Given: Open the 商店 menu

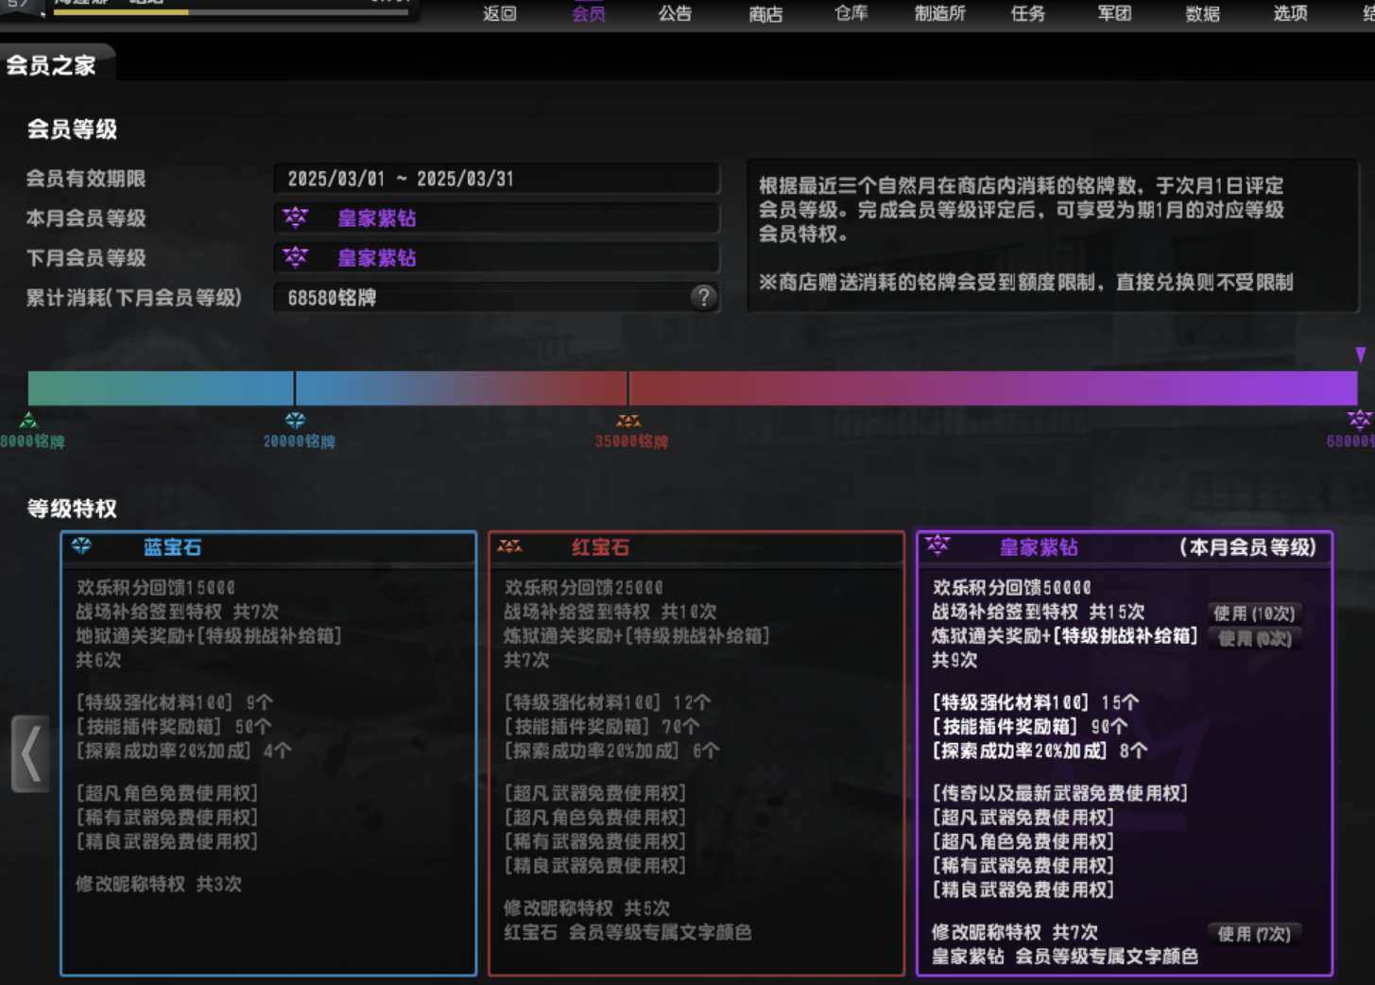Looking at the screenshot, I should (x=765, y=14).
